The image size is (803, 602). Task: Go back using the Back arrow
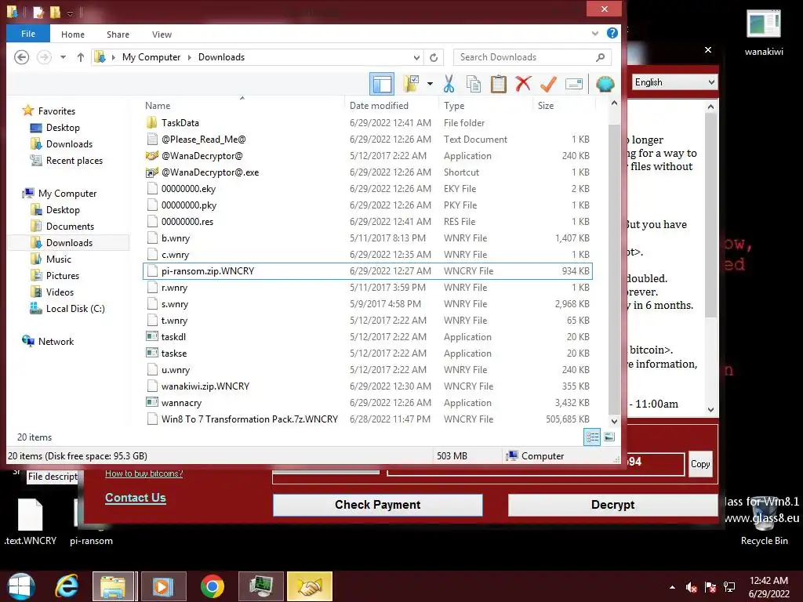(21, 56)
